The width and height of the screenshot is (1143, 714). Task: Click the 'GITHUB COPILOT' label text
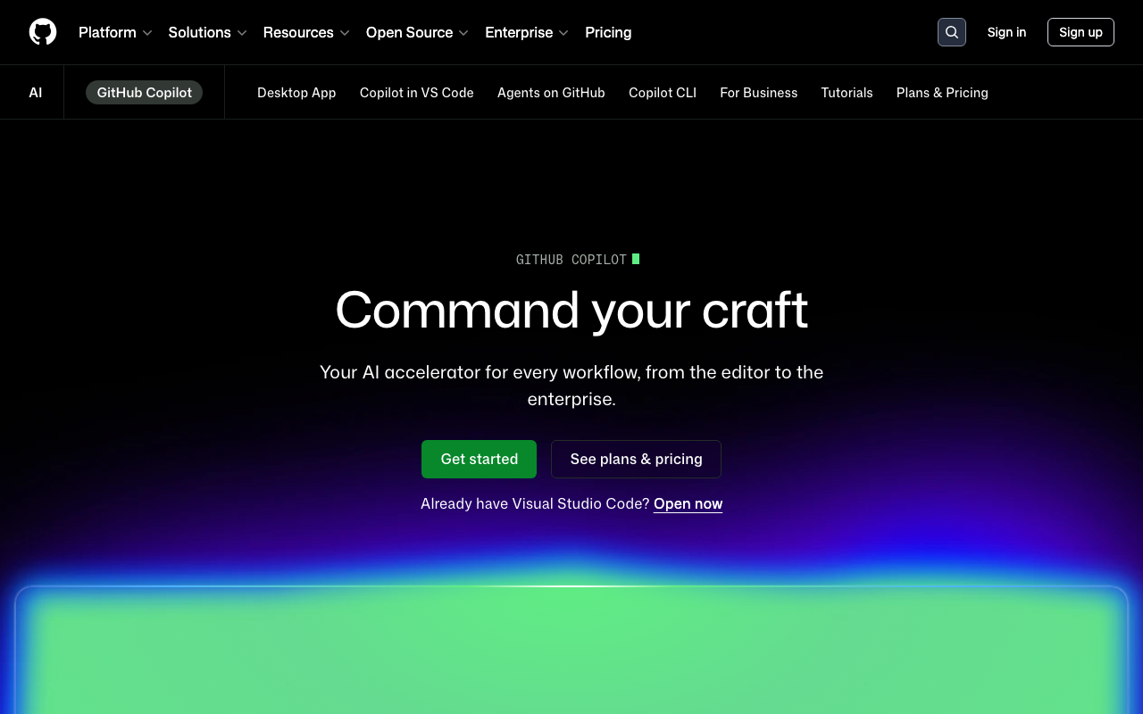(x=571, y=260)
